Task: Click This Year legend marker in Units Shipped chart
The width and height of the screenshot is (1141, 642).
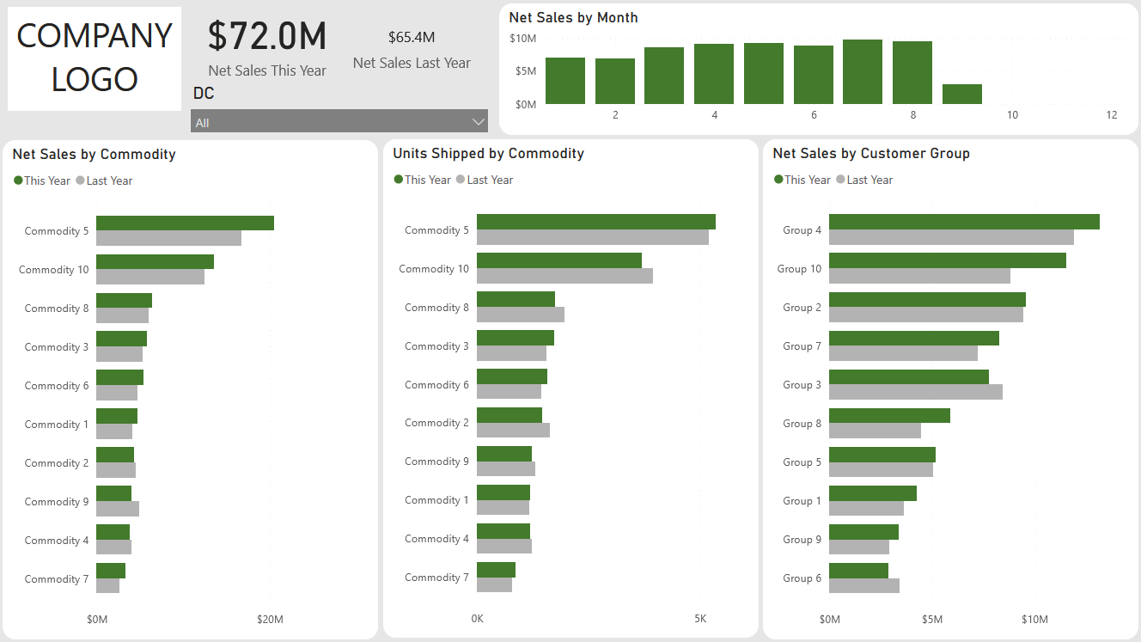Action: click(x=399, y=180)
